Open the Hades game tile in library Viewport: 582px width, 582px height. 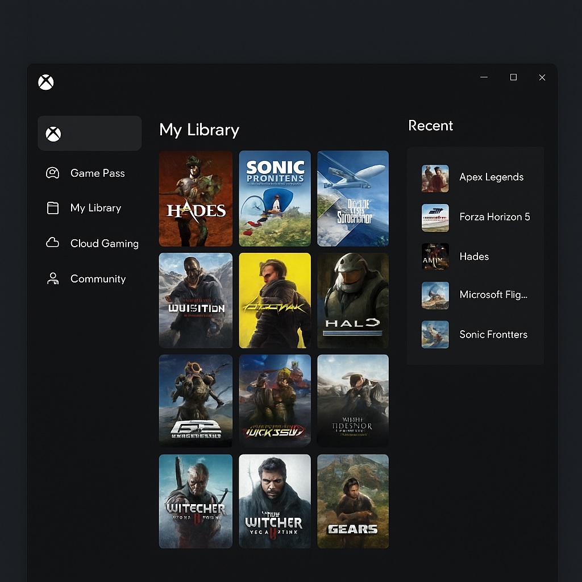pyautogui.click(x=196, y=198)
